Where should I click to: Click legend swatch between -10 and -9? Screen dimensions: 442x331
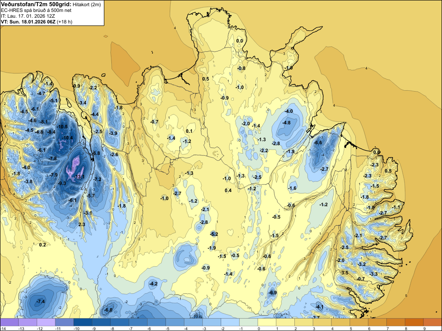pos(83,322)
